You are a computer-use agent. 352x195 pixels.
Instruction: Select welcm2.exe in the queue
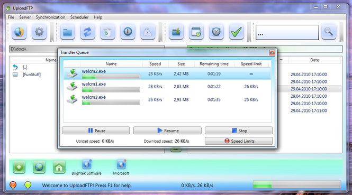tap(167, 73)
